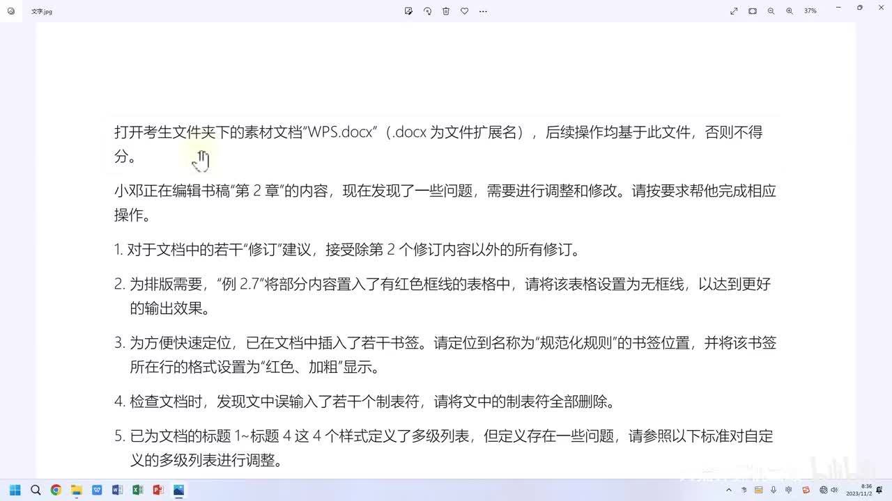Click the Photos app icon beside 文字.jpg
Screen dimensions: 892x501
tap(11, 11)
